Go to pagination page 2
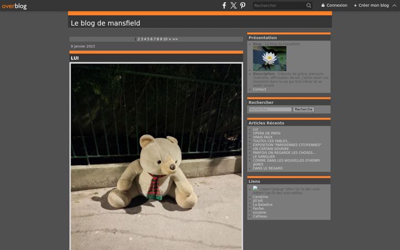 tap(138, 39)
